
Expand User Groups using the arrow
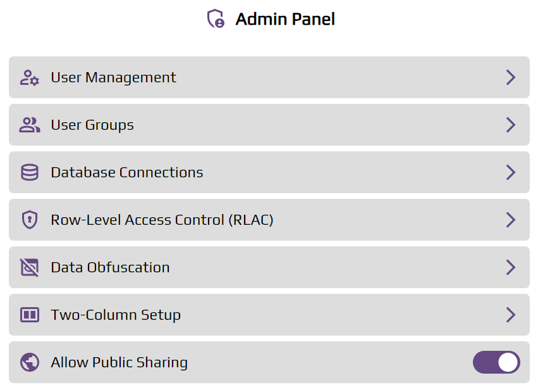[511, 125]
